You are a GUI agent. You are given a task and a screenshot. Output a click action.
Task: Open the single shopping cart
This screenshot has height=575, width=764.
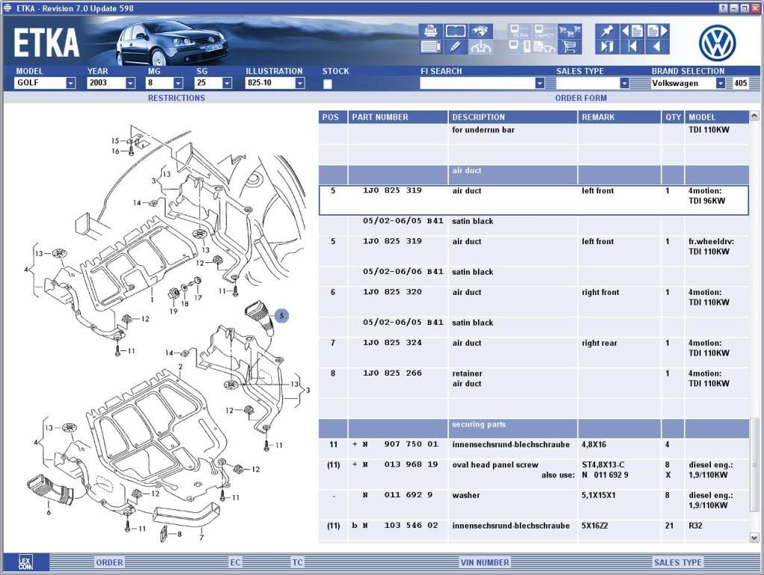click(x=570, y=47)
